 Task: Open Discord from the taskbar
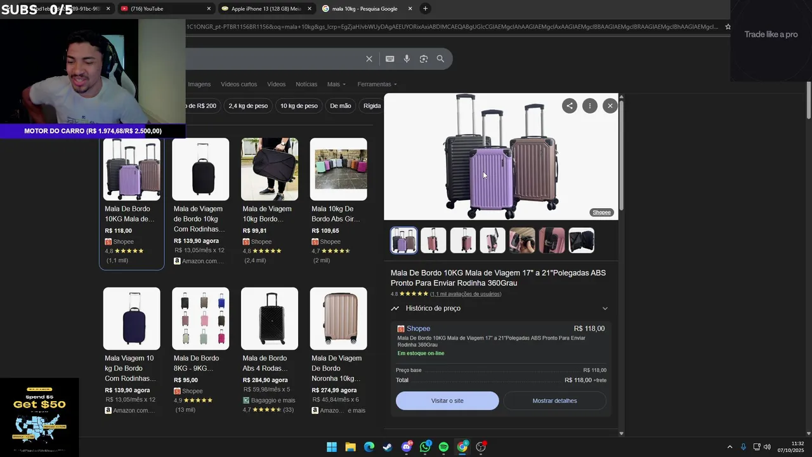tap(407, 447)
